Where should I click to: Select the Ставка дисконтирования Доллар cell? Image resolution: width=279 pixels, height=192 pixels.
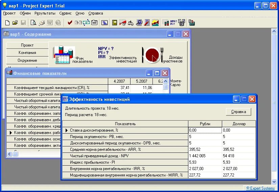pyautogui.click(x=239, y=130)
